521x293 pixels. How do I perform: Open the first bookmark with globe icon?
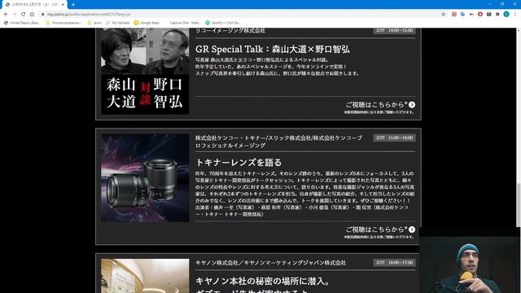22,23
